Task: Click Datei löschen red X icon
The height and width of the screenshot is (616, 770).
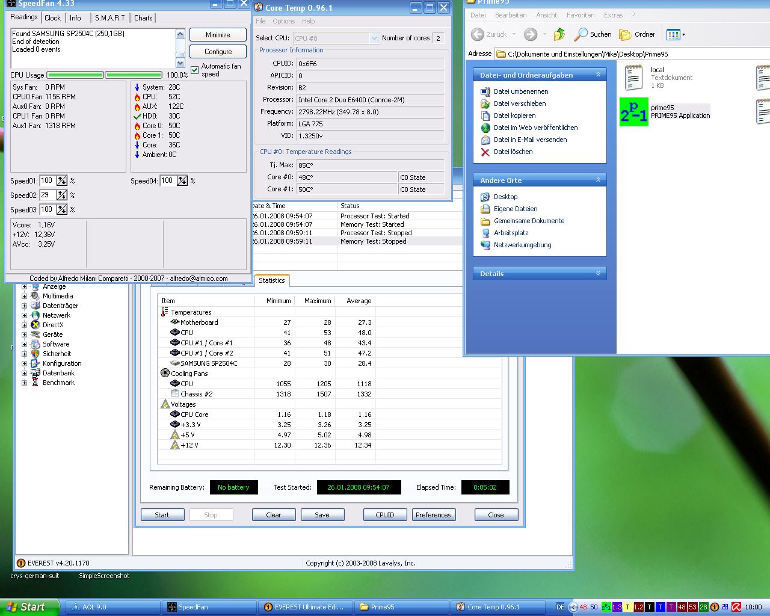Action: 485,152
